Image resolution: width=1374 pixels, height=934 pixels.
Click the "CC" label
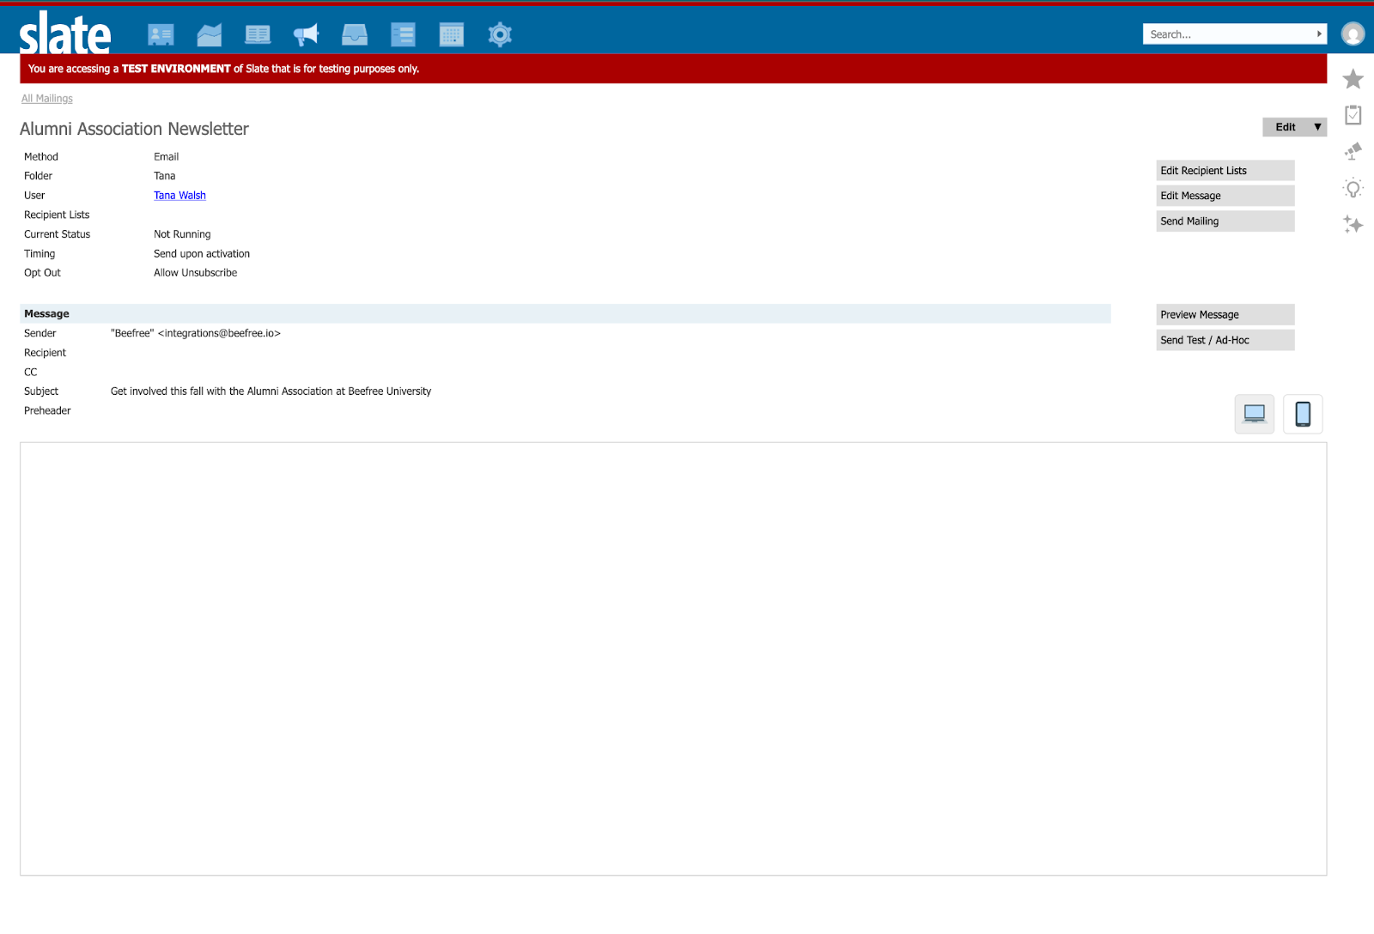pyautogui.click(x=31, y=373)
